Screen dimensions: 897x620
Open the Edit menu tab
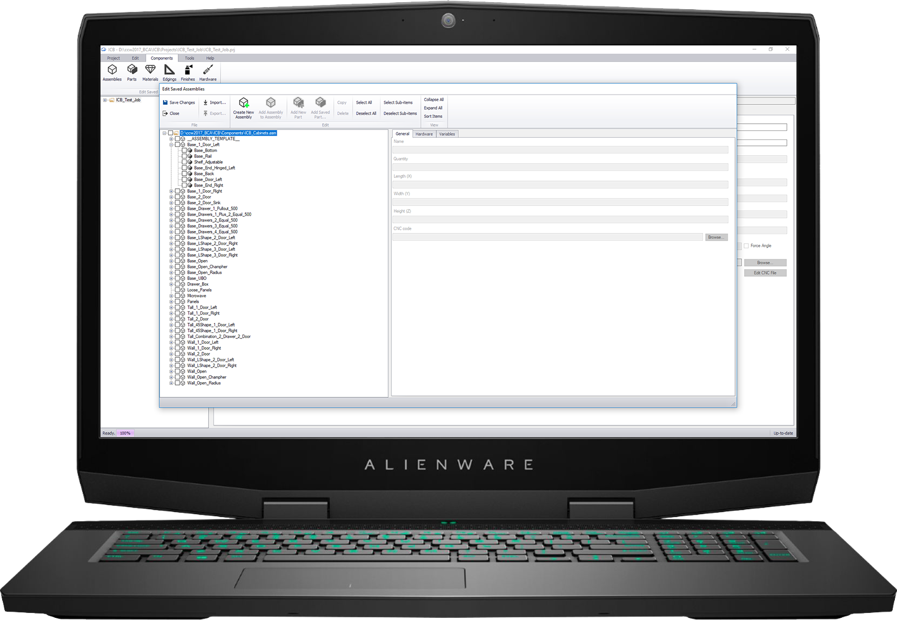point(135,58)
